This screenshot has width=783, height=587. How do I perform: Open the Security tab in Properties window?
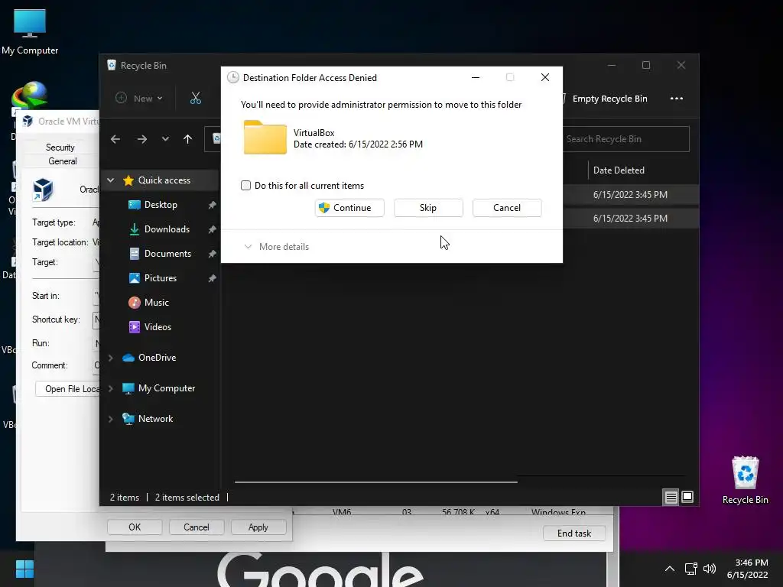60,148
